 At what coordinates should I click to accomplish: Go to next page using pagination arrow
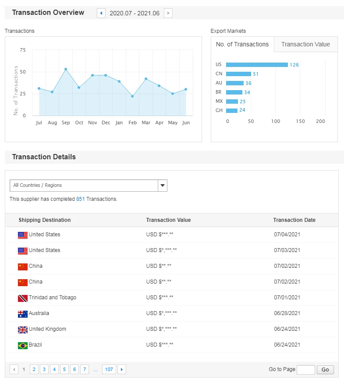point(122,370)
